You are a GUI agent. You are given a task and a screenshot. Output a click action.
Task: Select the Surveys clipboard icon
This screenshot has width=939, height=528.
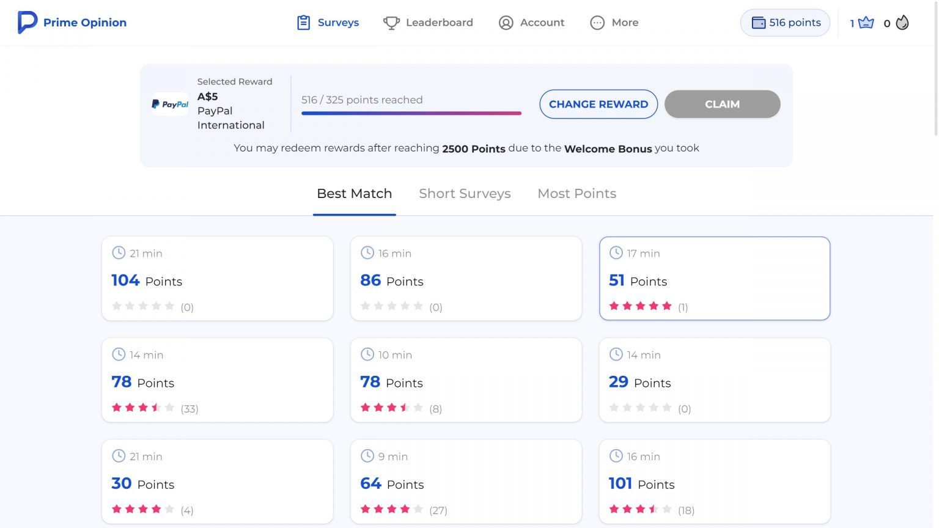click(304, 21)
